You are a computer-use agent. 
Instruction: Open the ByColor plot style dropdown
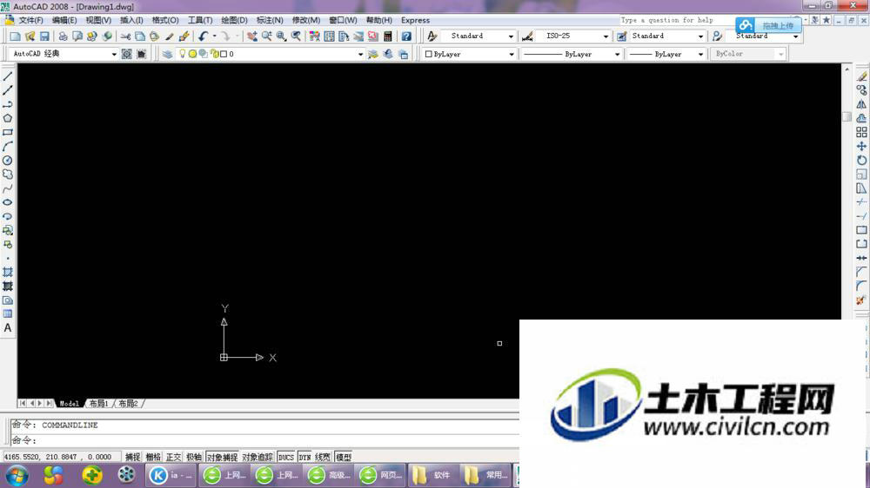click(x=780, y=55)
